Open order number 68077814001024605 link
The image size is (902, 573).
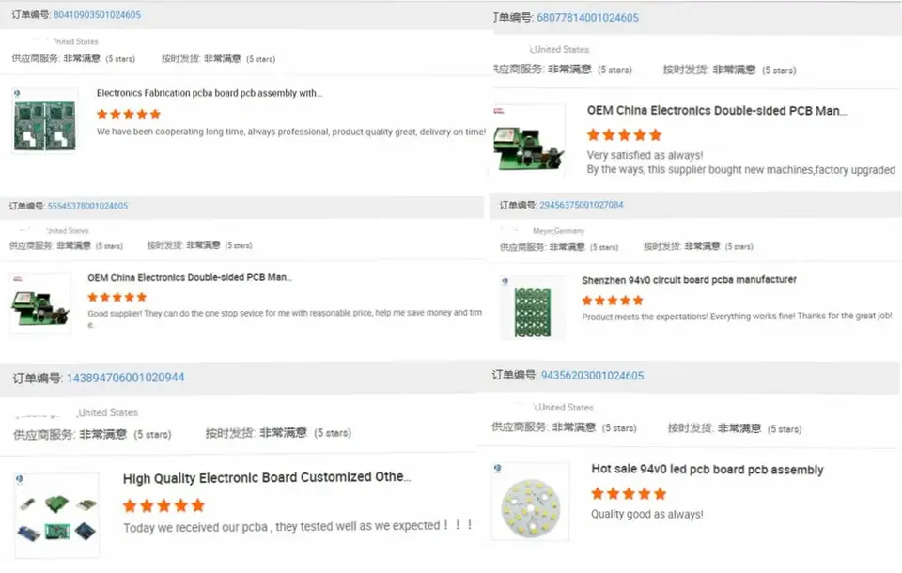tap(587, 18)
